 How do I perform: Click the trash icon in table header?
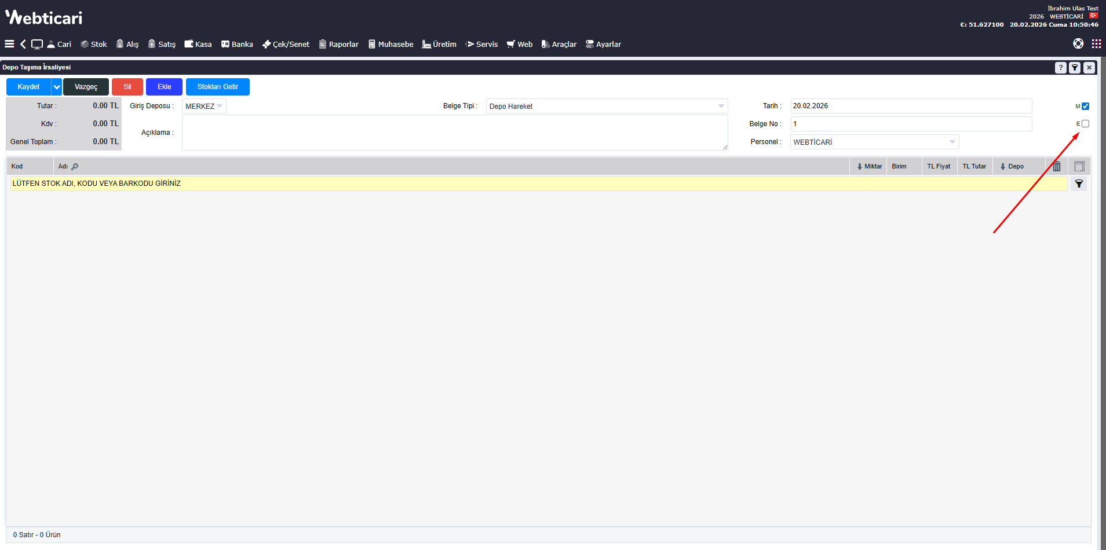(x=1057, y=167)
